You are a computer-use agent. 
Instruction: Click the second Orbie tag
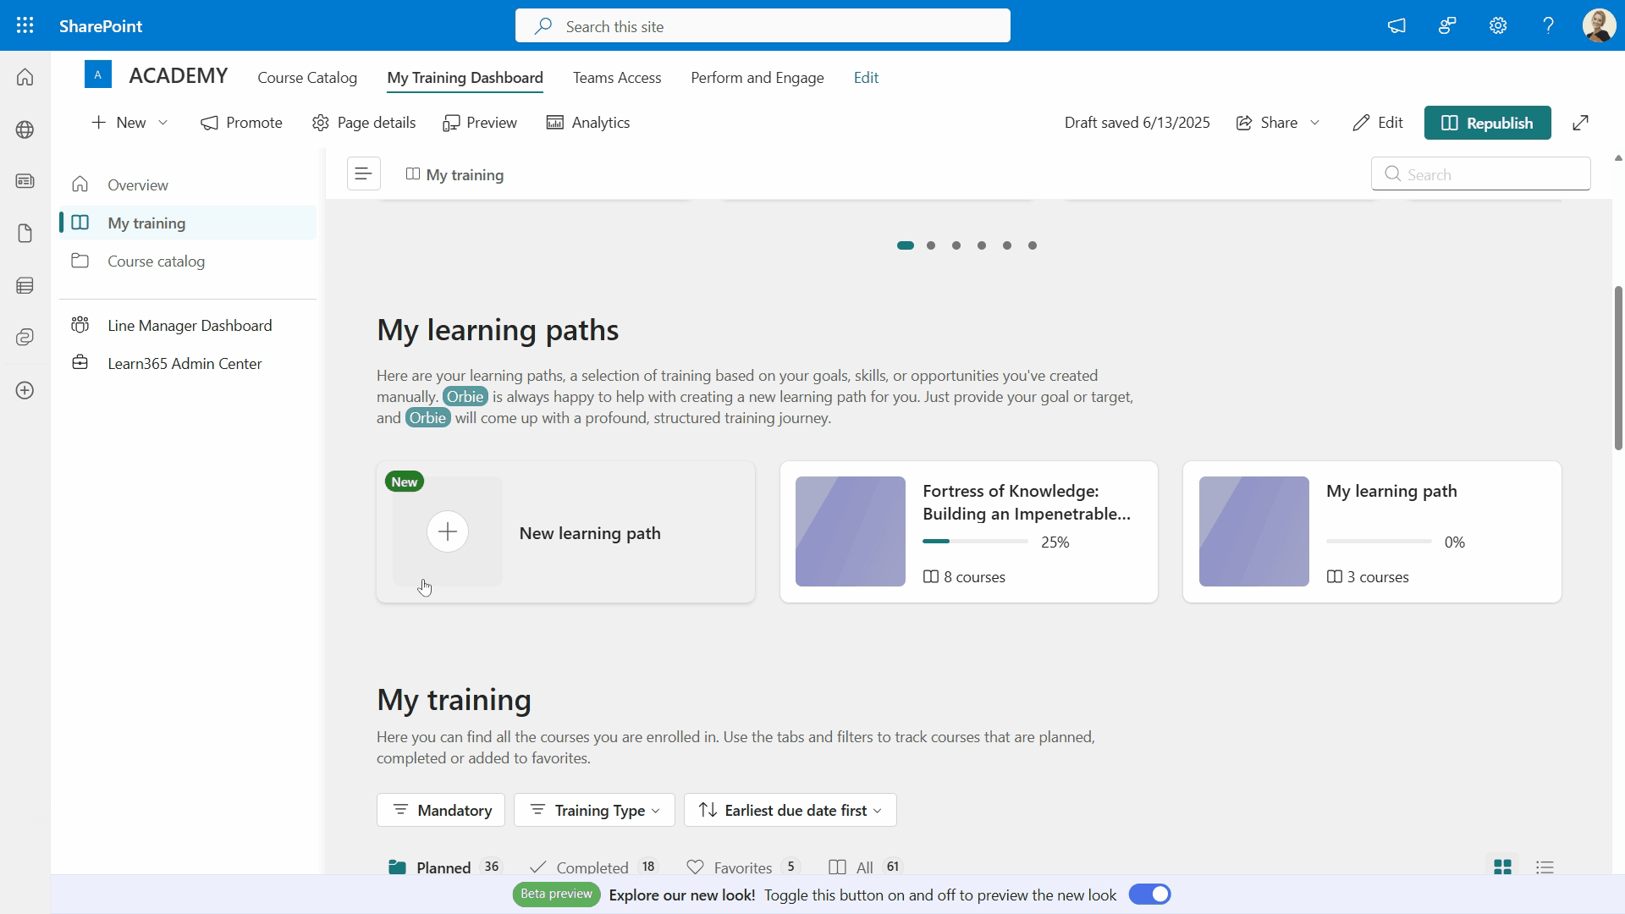point(427,417)
